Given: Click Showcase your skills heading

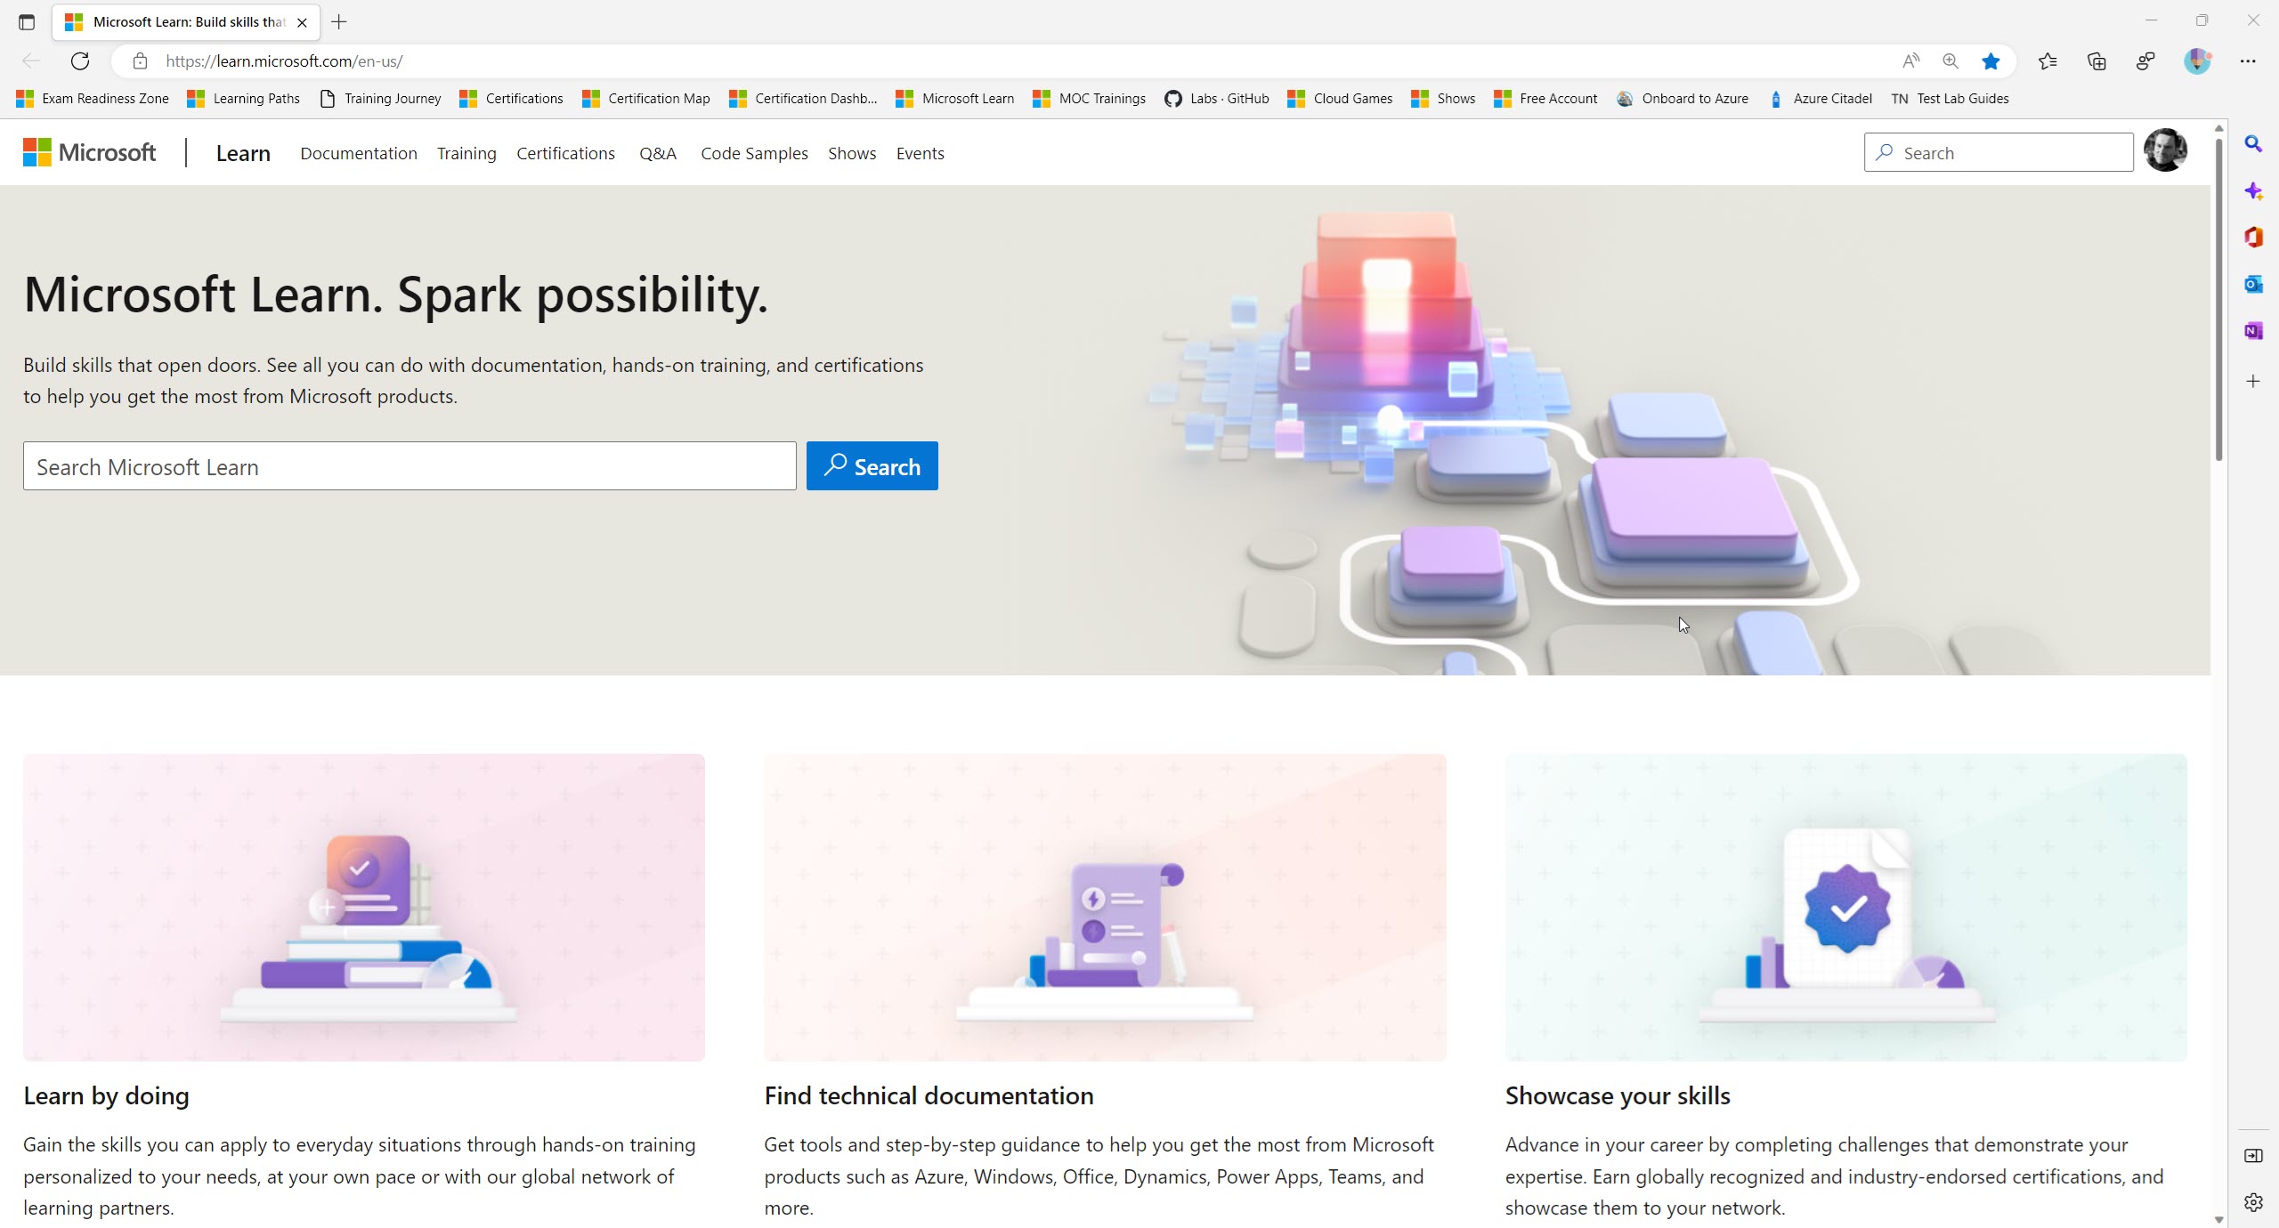Looking at the screenshot, I should (1618, 1095).
